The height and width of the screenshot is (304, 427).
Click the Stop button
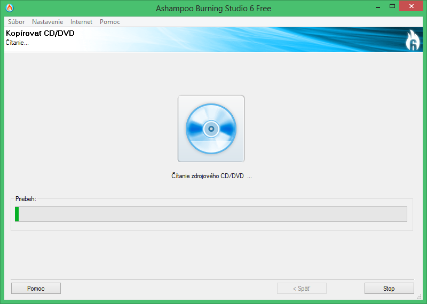(x=389, y=288)
